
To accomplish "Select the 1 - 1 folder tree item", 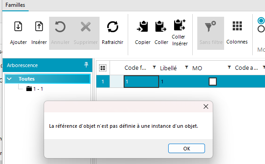I will coord(35,89).
